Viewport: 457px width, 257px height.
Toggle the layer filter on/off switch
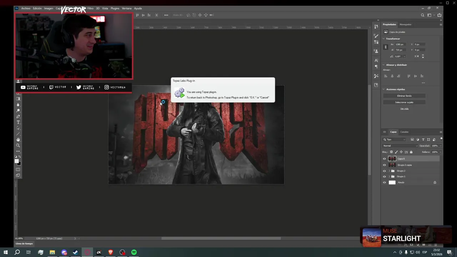pyautogui.click(x=441, y=139)
